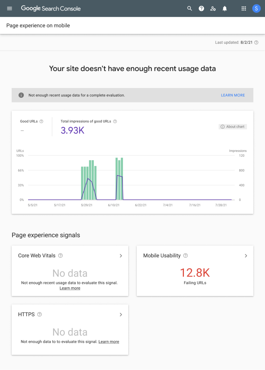Click help icon beside Total impressions

[x=115, y=121]
